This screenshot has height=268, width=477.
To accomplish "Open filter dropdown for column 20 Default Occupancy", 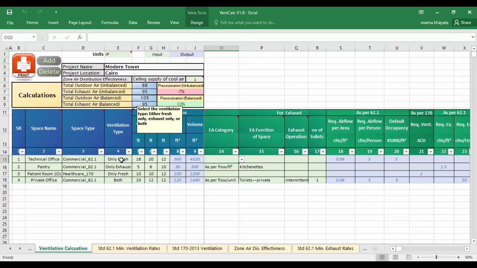I will point(406,151).
